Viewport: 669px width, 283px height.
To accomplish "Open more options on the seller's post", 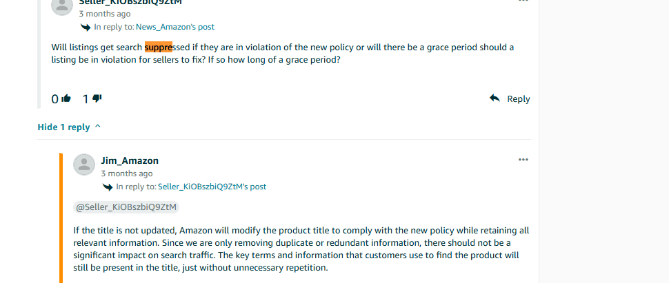I will [523, 2].
